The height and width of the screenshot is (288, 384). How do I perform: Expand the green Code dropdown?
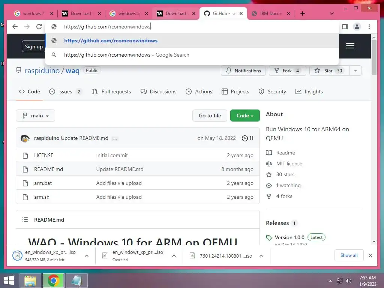point(245,115)
